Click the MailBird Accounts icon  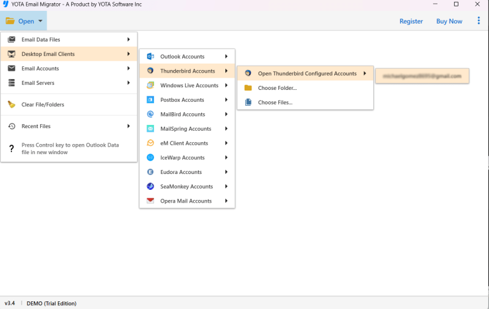(150, 115)
